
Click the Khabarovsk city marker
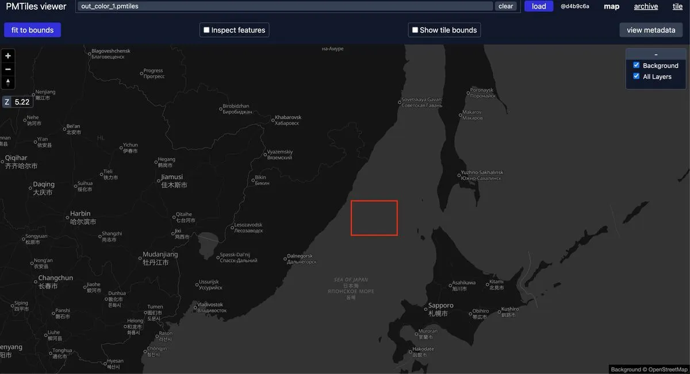273,120
